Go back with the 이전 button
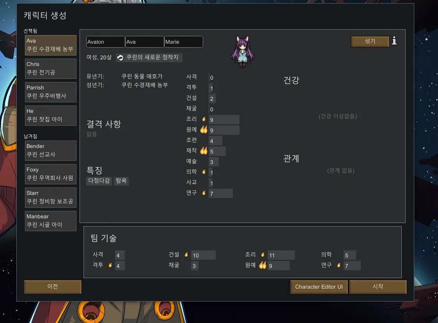This screenshot has width=438, height=323. click(x=53, y=287)
